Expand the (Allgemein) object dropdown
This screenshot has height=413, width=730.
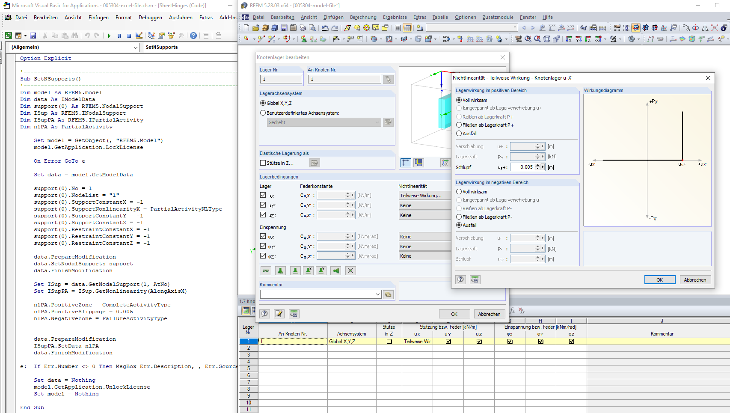click(136, 48)
